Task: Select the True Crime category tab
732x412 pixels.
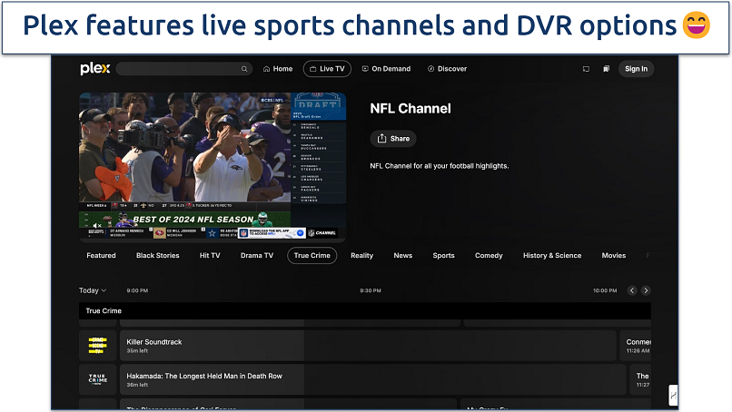Action: tap(312, 256)
